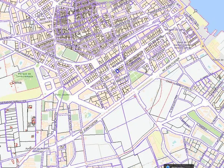224x168 pixels.
Task: Click the Parque de Torrecremada label
Action: 24,75
